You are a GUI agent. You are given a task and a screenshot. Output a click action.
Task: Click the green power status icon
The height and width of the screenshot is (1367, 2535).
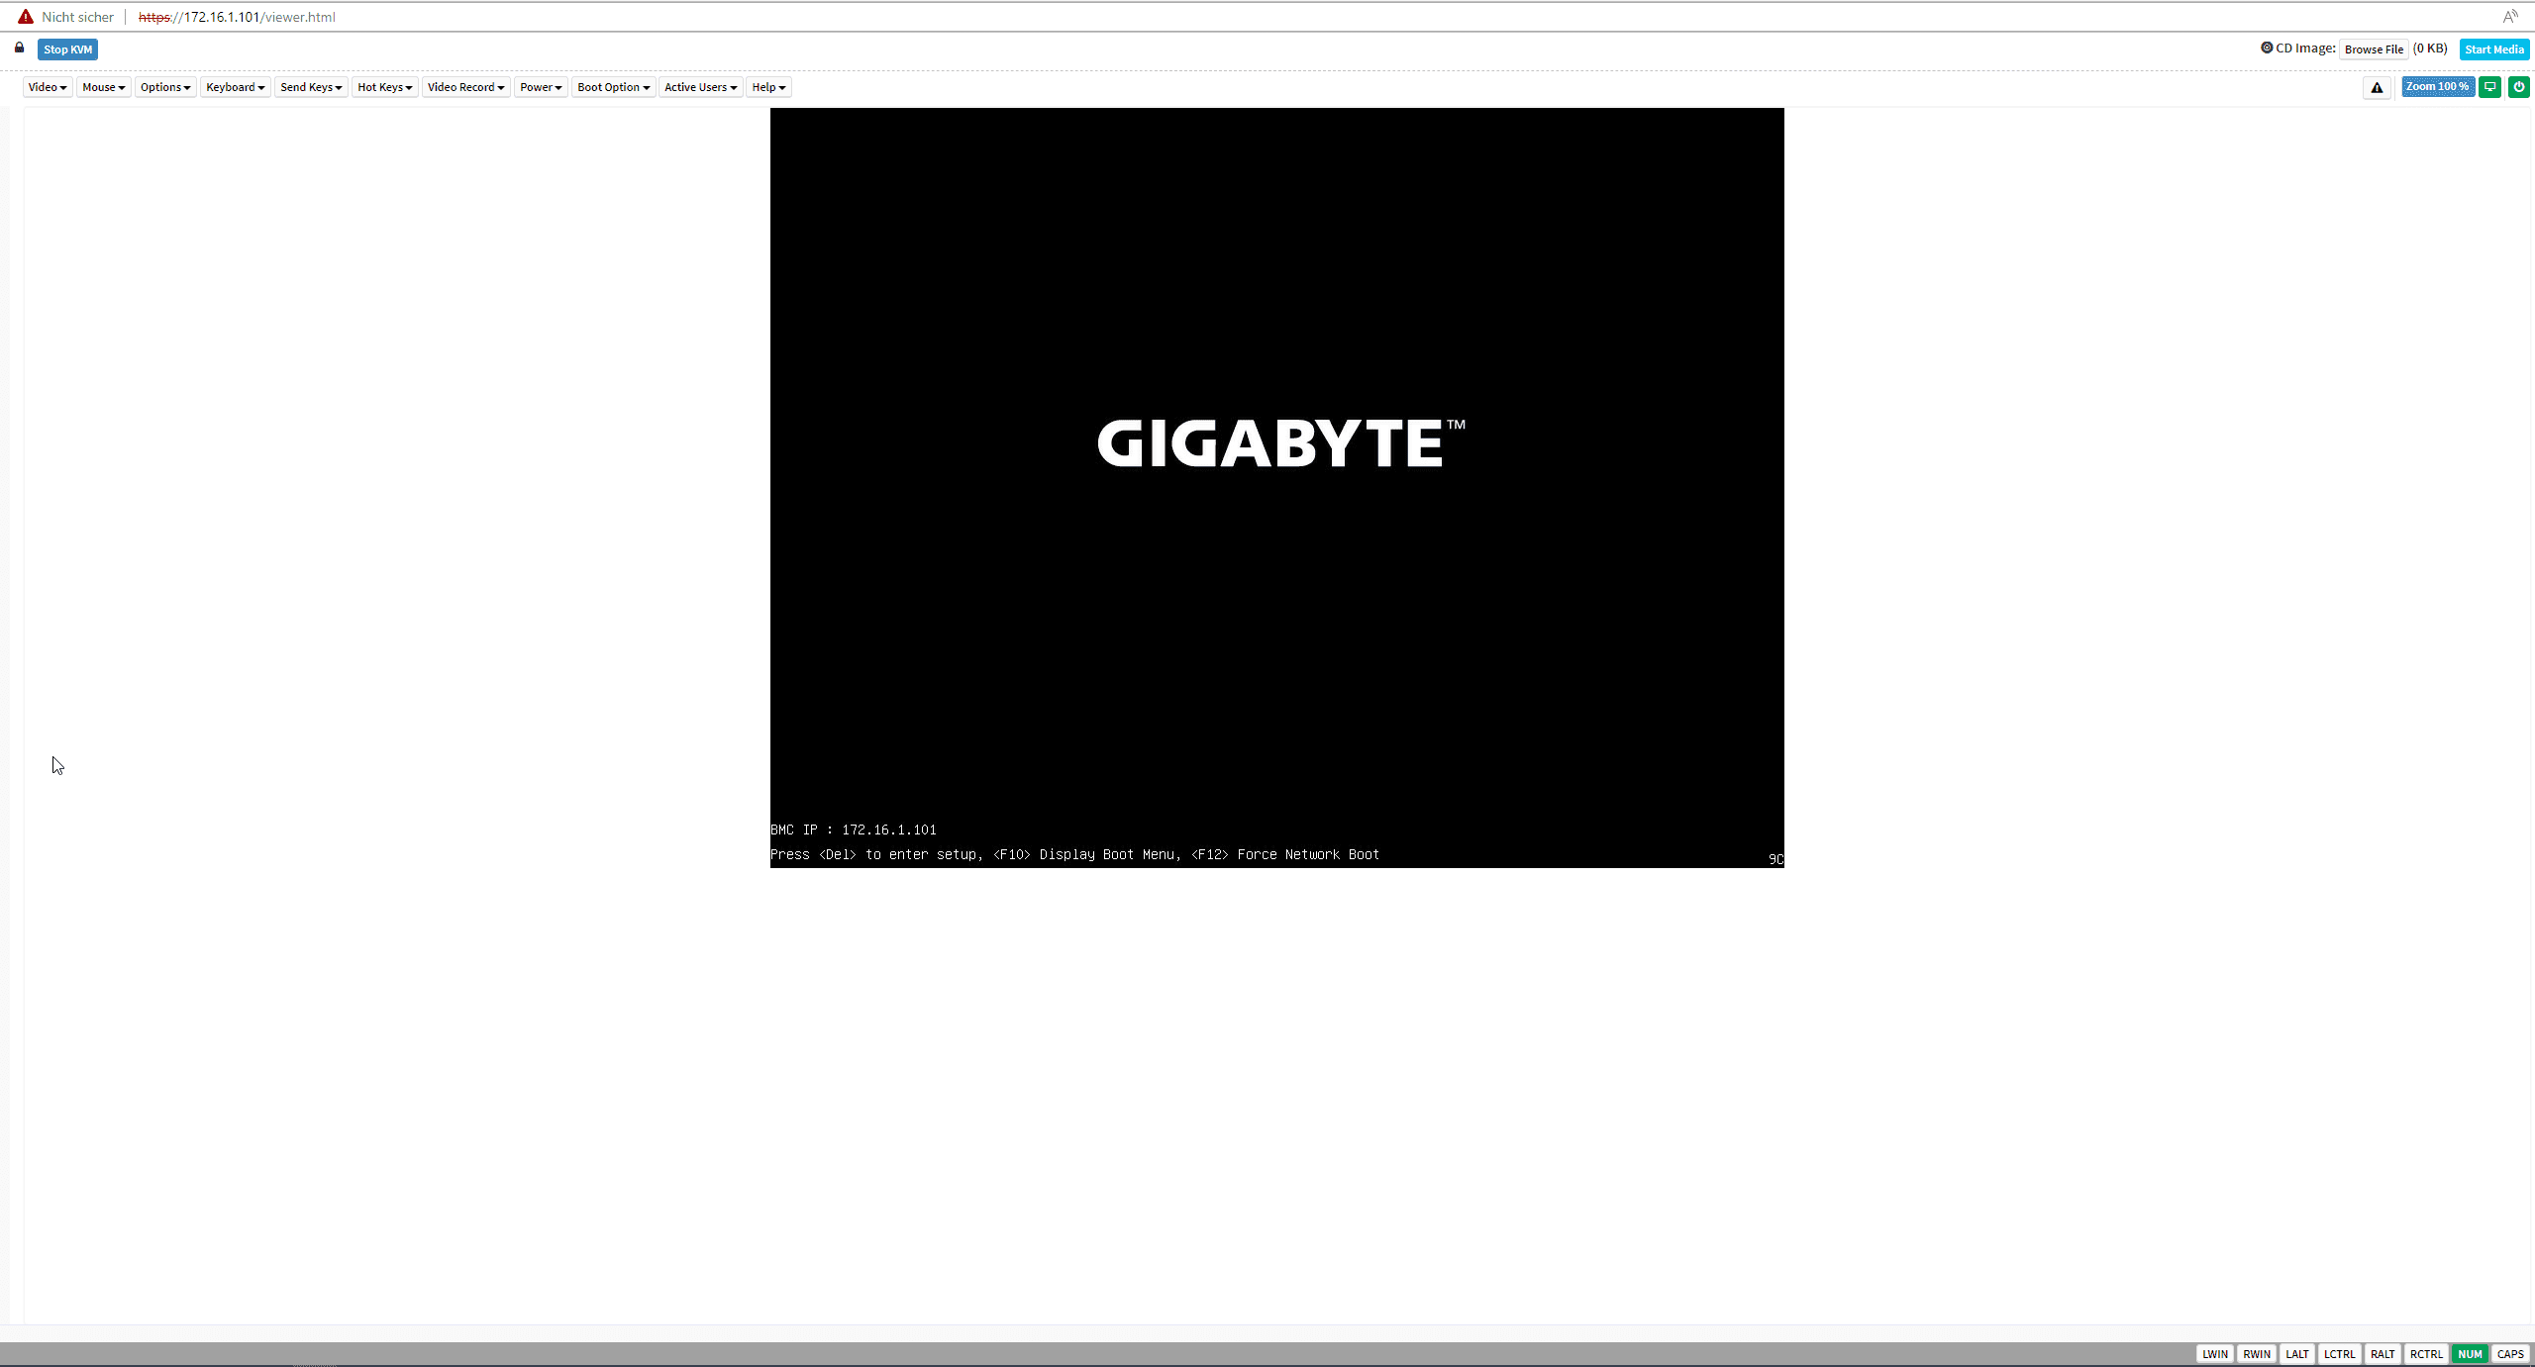click(2518, 87)
